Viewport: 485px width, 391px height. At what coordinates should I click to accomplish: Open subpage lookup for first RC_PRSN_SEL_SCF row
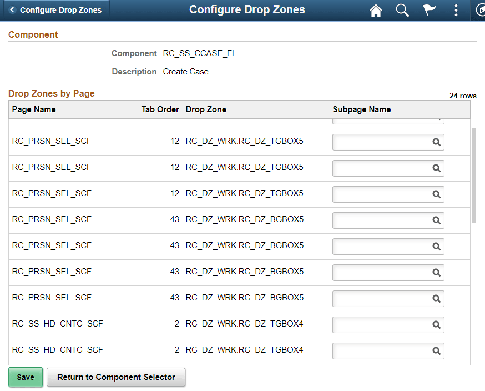(x=435, y=142)
